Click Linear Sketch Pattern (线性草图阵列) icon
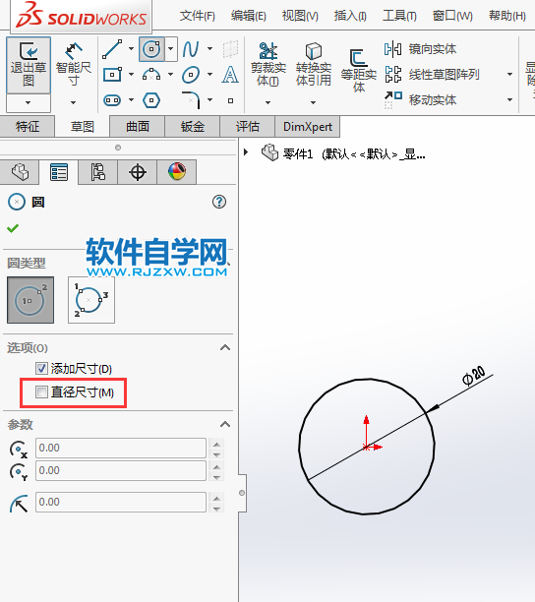Viewport: 535px width, 602px height. point(393,74)
